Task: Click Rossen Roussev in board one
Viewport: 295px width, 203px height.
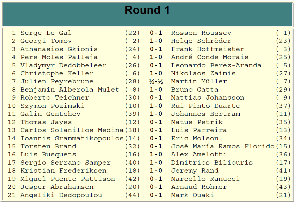Action: coord(201,33)
